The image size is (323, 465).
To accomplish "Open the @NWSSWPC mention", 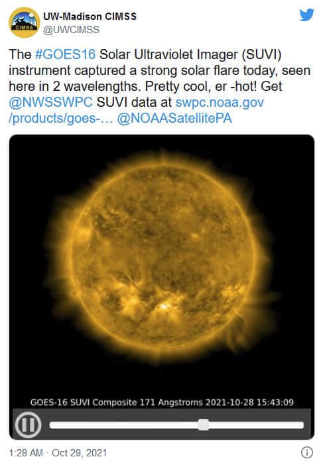I will tap(50, 102).
